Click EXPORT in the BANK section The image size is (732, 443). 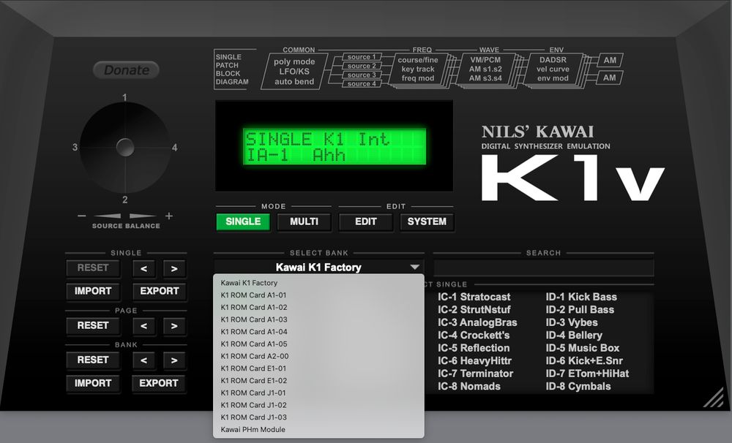(x=159, y=383)
